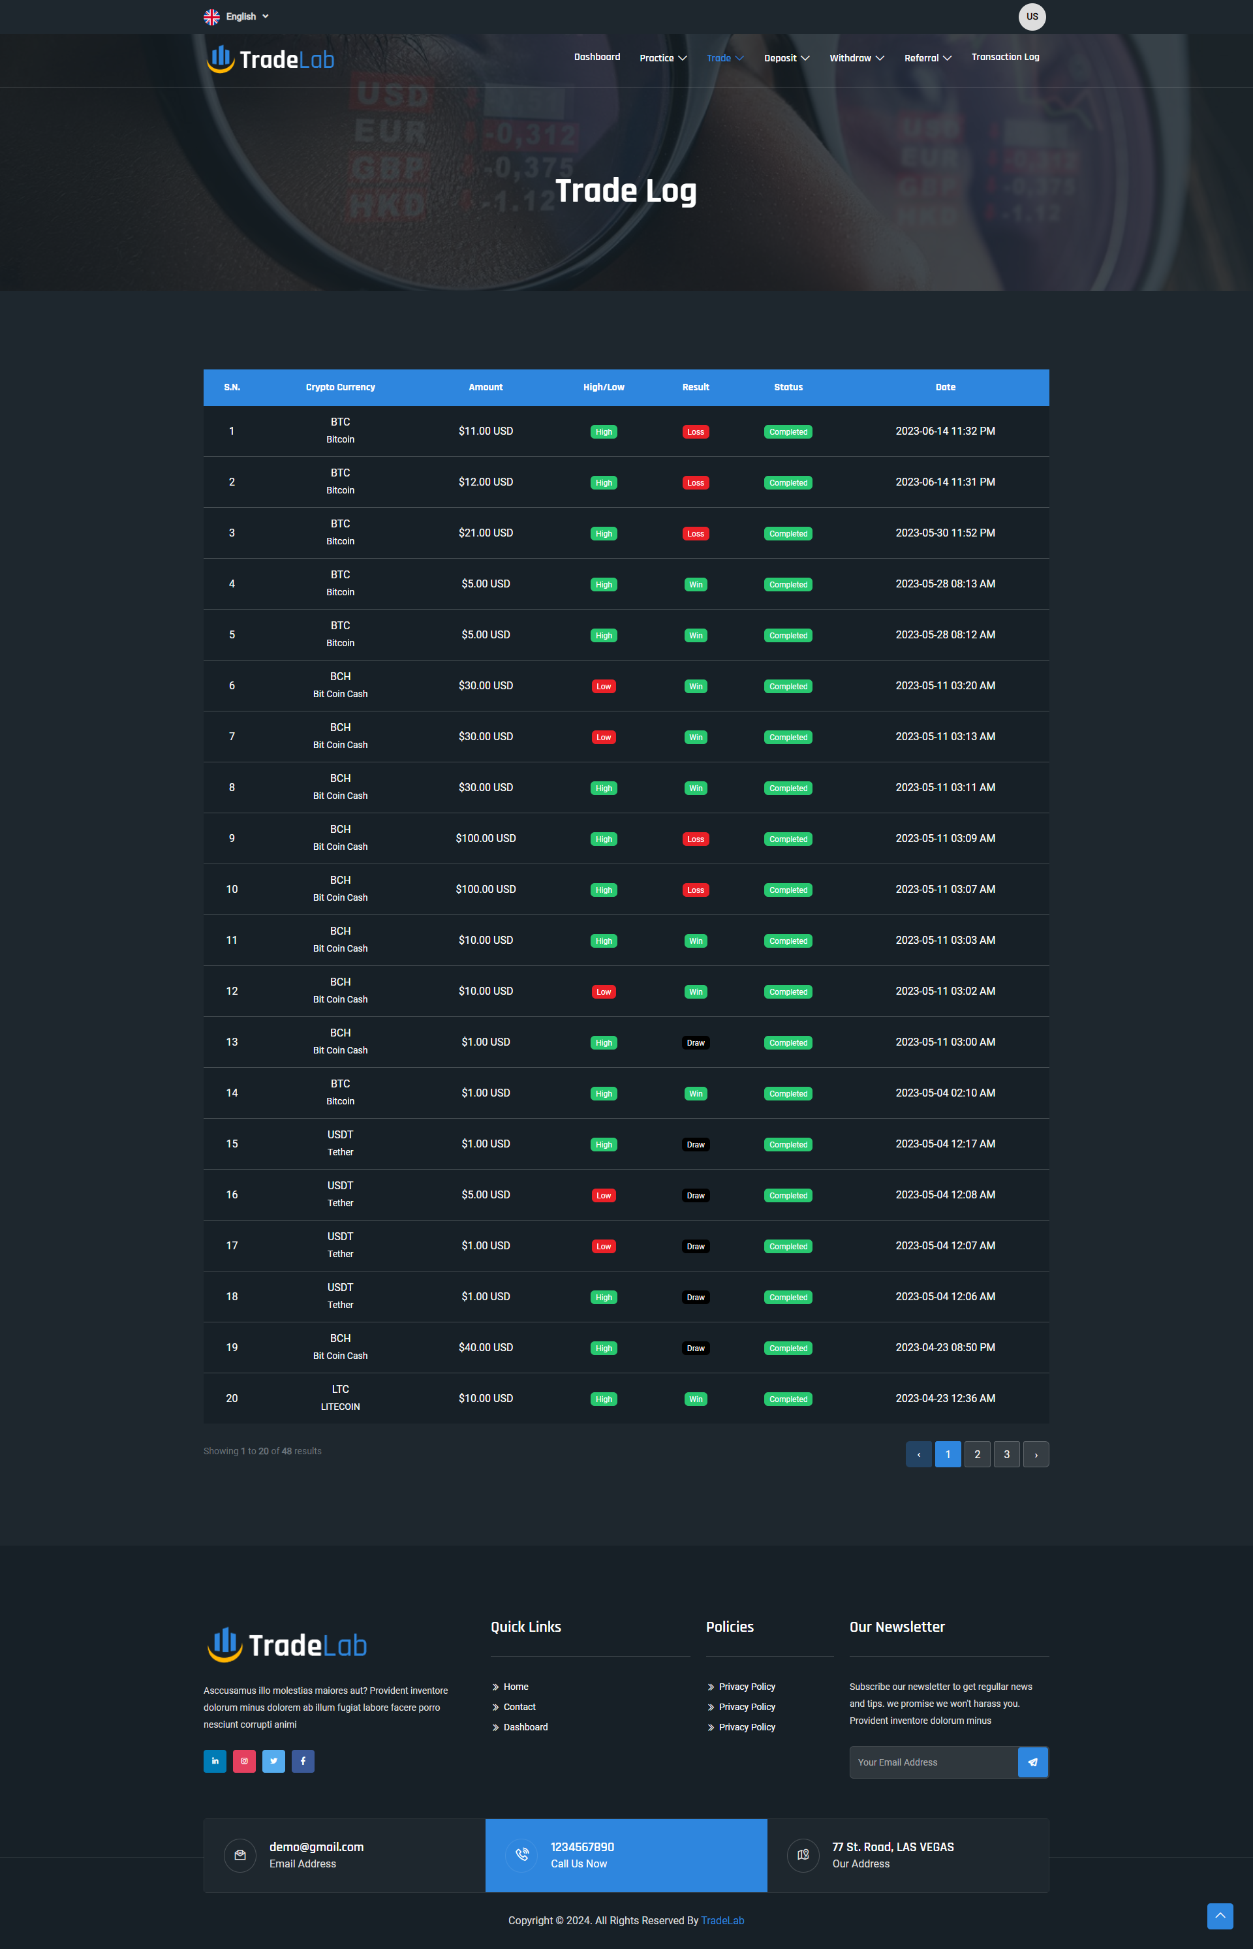The image size is (1253, 1949).
Task: Click the LinkedIn icon in footer
Action: tap(215, 1761)
